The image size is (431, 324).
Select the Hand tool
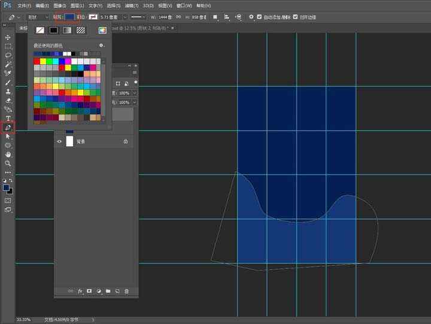tap(8, 154)
